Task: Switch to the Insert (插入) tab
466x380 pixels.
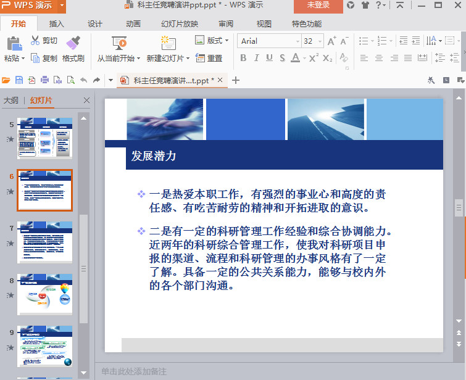Action: pyautogui.click(x=56, y=24)
